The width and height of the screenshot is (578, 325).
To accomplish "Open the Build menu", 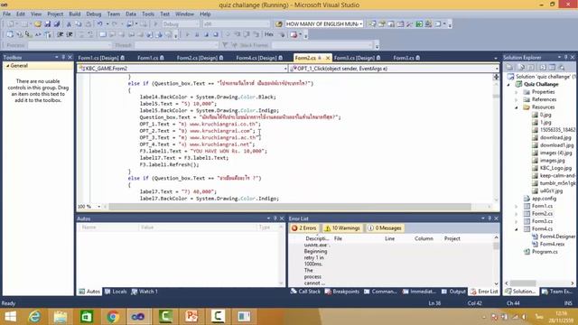I will [74, 14].
